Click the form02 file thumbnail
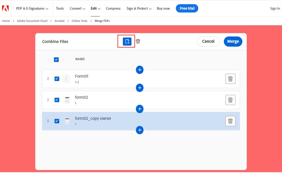Viewport: 282px width, 174px height. tap(67, 100)
